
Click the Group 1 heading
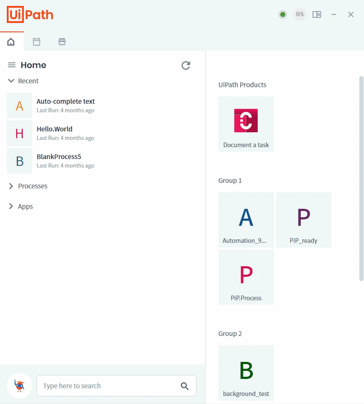[230, 180]
